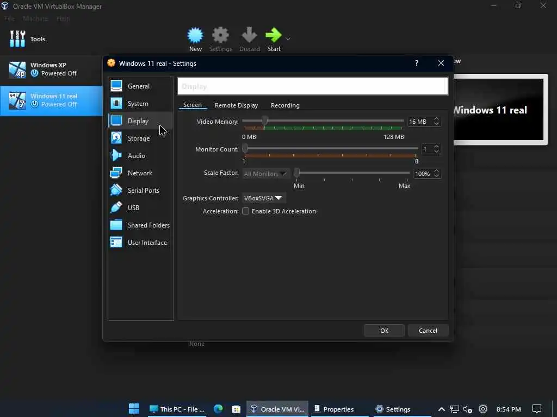Select the Windows XP virtual machine
557x417 pixels.
(x=51, y=69)
